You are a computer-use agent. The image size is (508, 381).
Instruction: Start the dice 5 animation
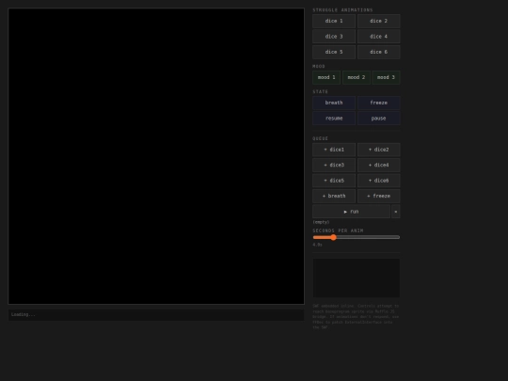click(334, 52)
